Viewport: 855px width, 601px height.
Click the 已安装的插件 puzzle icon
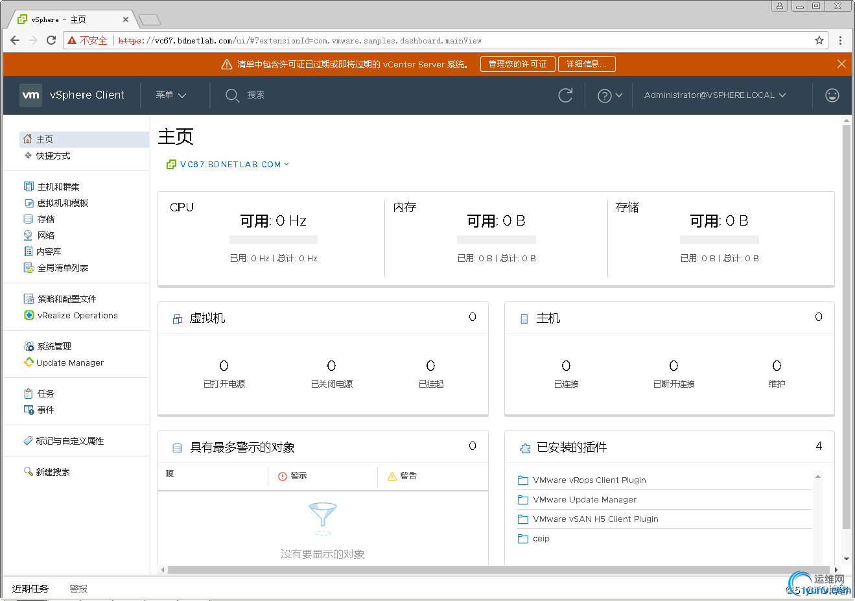tap(525, 448)
